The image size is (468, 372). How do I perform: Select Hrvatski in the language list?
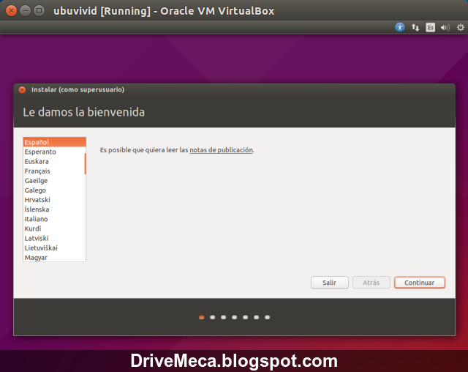click(x=54, y=200)
